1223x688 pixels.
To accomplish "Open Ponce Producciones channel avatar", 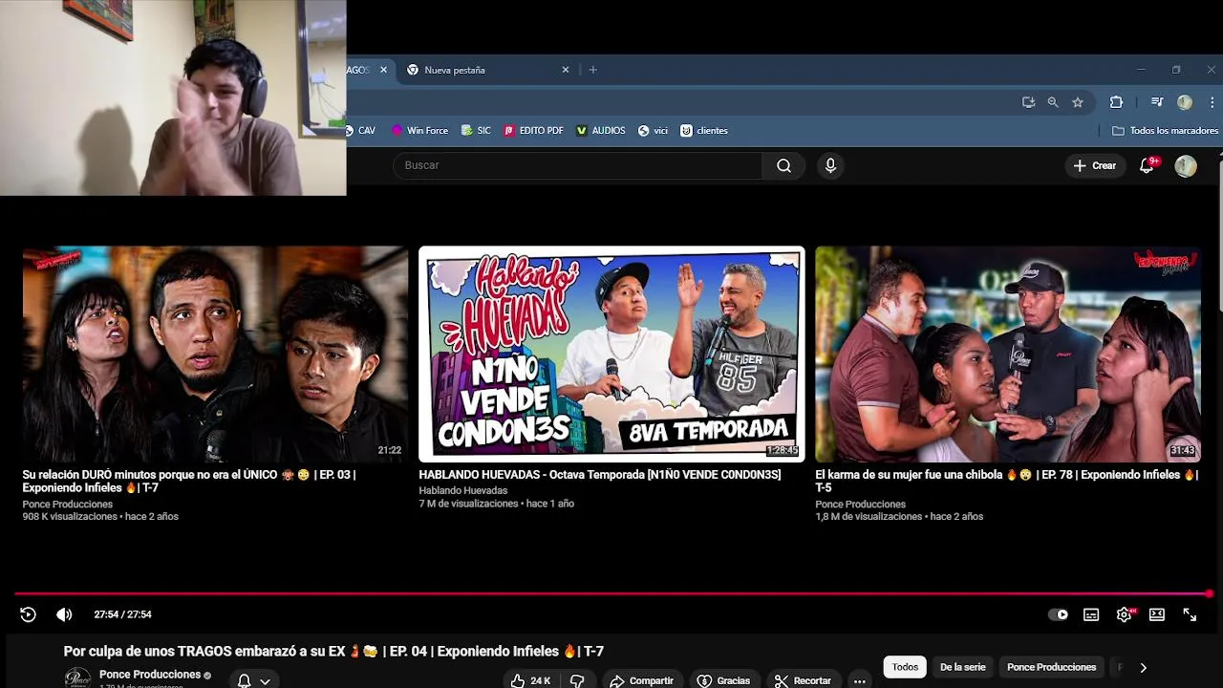I will pyautogui.click(x=77, y=678).
